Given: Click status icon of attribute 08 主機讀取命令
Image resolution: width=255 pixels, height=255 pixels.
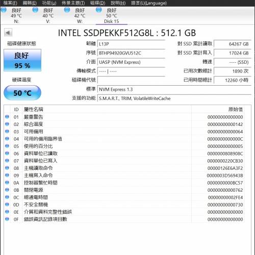Looking at the screenshot, I should pyautogui.click(x=7, y=168).
